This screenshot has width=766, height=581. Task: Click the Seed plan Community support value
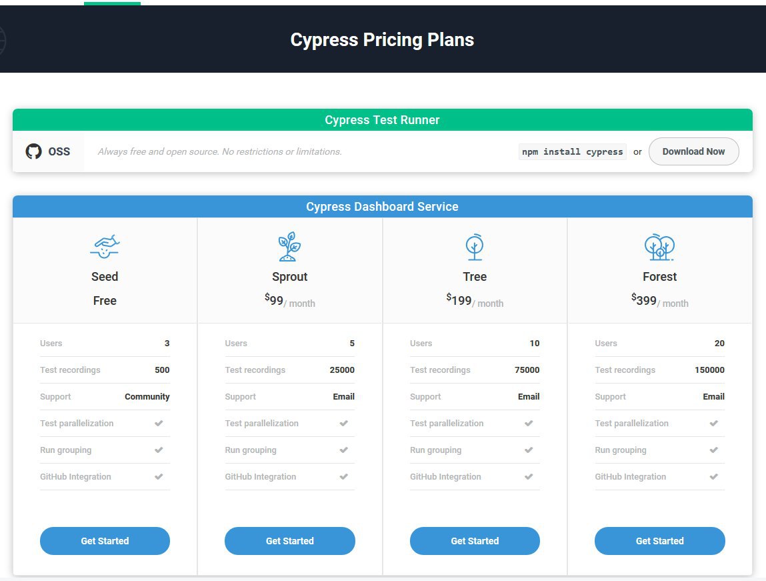(x=147, y=397)
